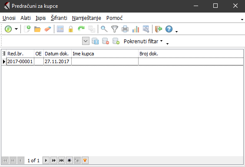Open the refresh button dropdown arrow
245x167 pixels.
[16, 29]
